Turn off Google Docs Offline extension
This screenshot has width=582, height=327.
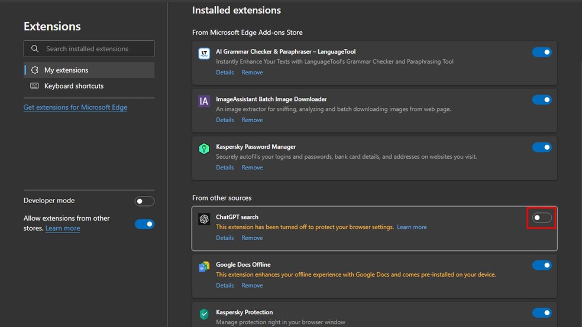(542, 265)
